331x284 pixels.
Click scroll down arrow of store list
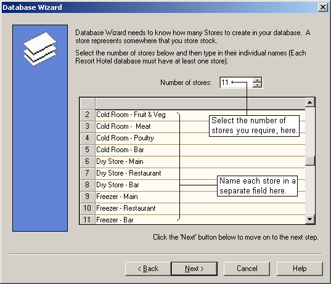tap(309, 219)
